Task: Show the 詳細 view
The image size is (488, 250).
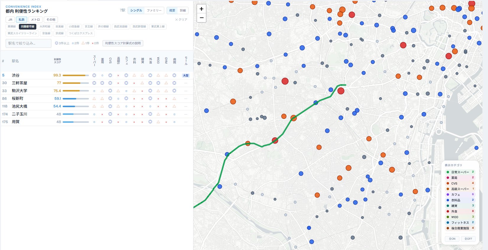Action: coord(183,10)
